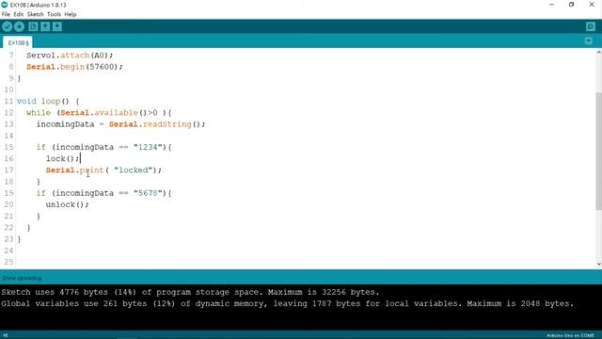Click on the unlock(); statement
This screenshot has width=602, height=339.
tap(67, 205)
